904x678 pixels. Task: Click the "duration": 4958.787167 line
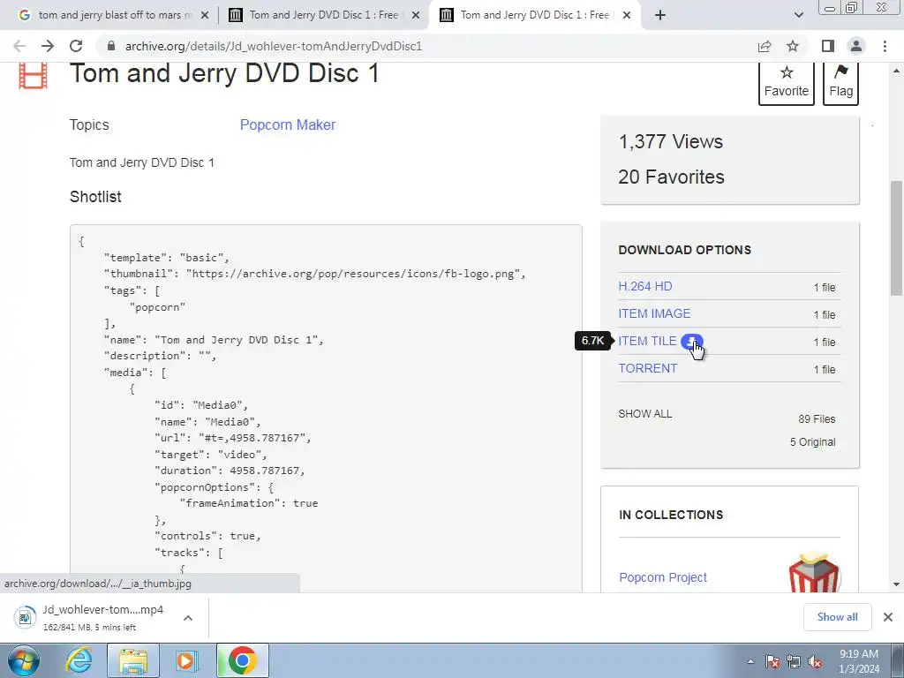coord(230,471)
